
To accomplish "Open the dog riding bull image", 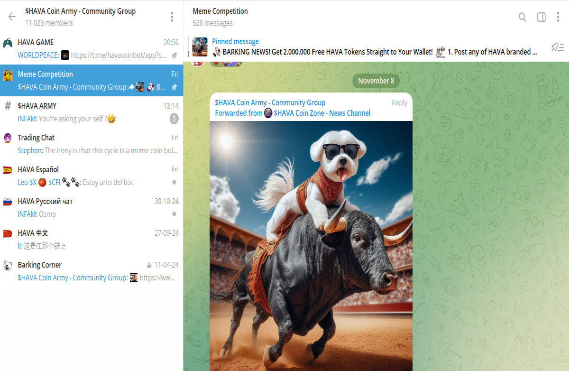I will [x=311, y=246].
